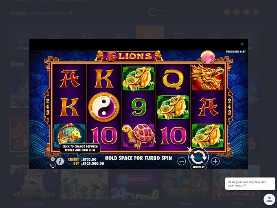277x208 pixels.
Task: Open the Autoplay settings
Action: point(198,167)
